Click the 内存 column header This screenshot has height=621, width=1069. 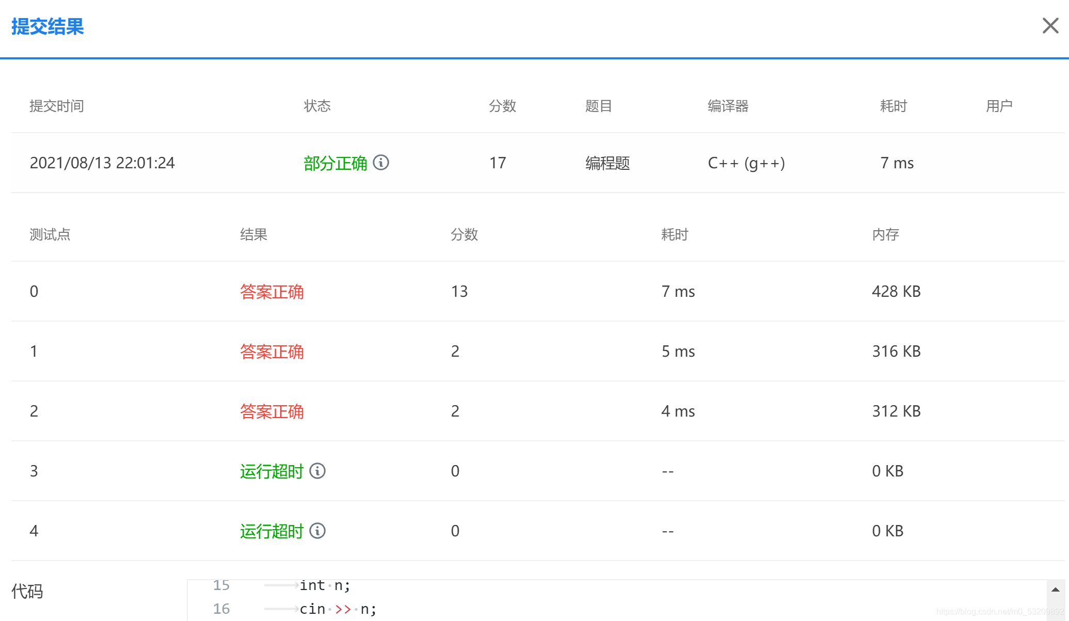click(x=886, y=234)
